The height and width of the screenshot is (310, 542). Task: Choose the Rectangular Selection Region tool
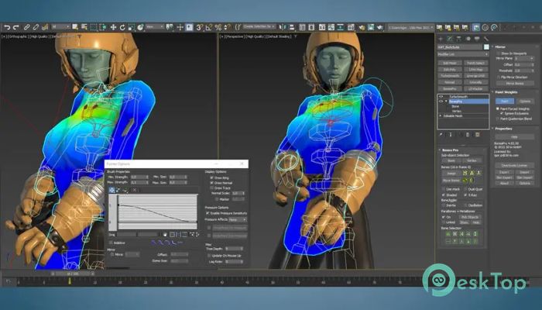click(94, 27)
